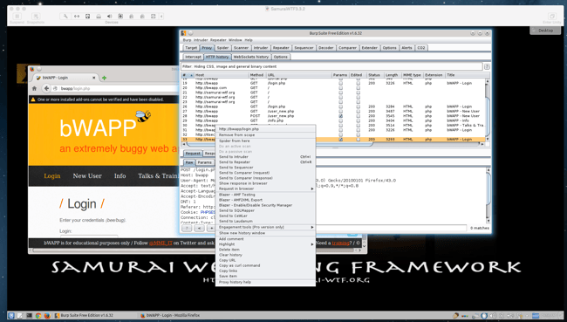This screenshot has height=322, width=567.
Task: Open the New User link in bWAPP
Action: 87,175
